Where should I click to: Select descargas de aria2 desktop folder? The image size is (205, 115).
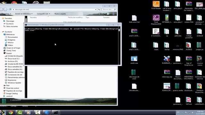point(134,74)
